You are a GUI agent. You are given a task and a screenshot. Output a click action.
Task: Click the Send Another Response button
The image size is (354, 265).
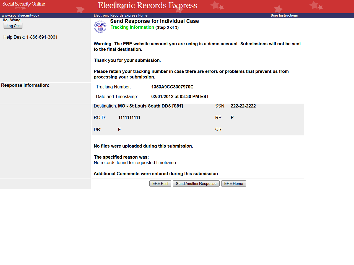point(196,183)
